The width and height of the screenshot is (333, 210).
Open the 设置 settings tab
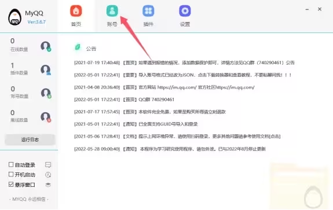[x=185, y=16]
